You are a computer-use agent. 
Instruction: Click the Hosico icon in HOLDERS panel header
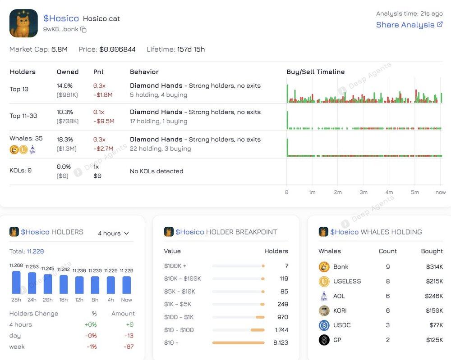(x=14, y=232)
